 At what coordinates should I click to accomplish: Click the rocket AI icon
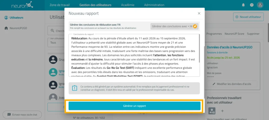click(x=195, y=27)
